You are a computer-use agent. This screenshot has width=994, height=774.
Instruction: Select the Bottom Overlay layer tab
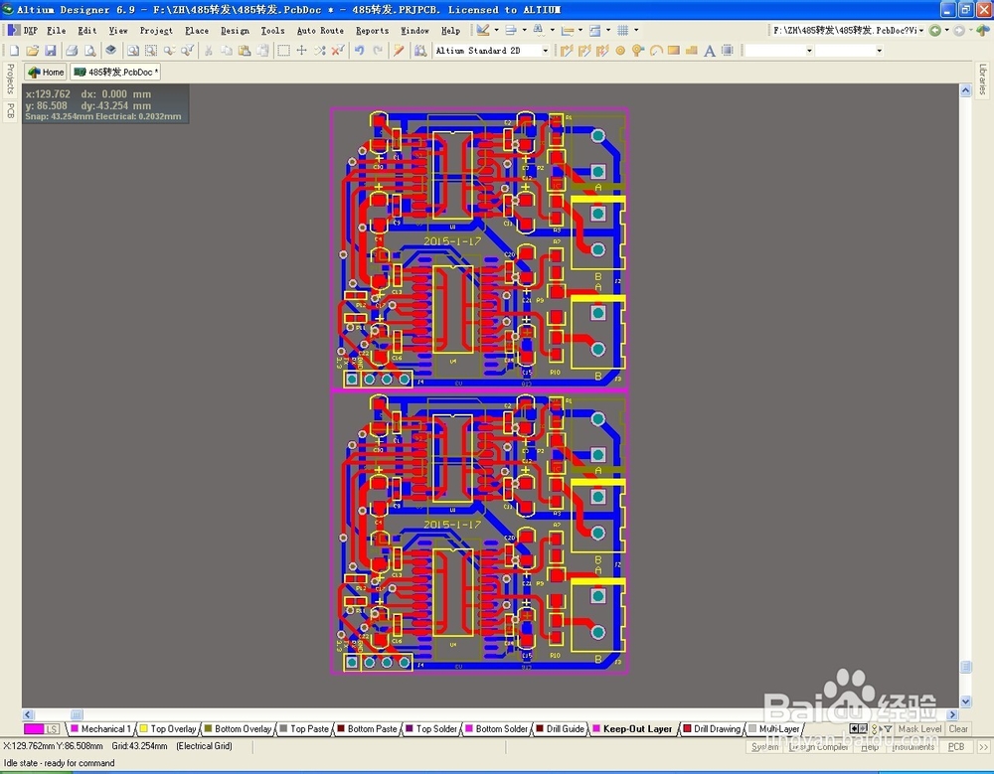pyautogui.click(x=238, y=729)
